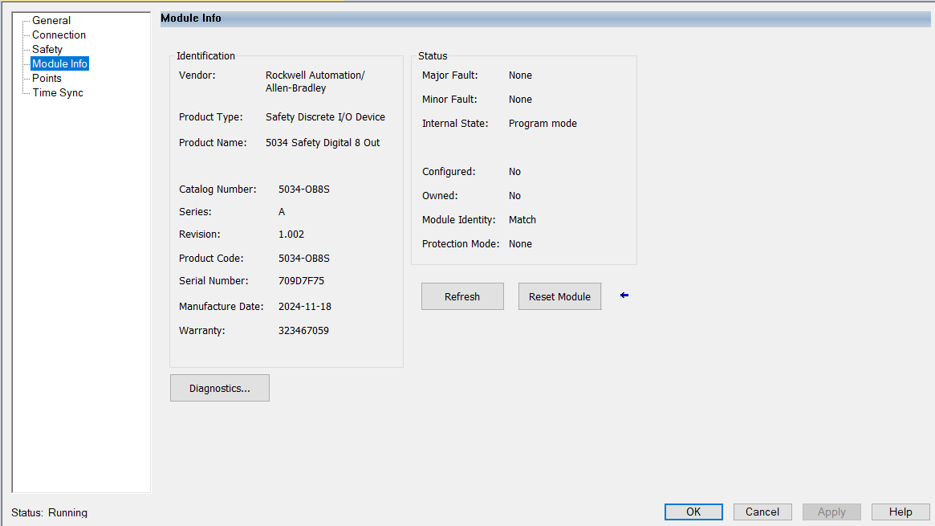
Task: Open the Diagnostics... dialog
Action: [x=219, y=388]
